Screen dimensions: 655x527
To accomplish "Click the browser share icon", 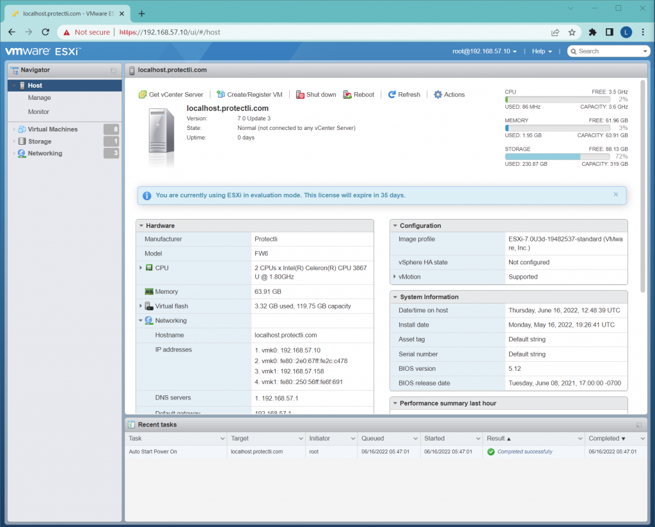I will [x=555, y=32].
